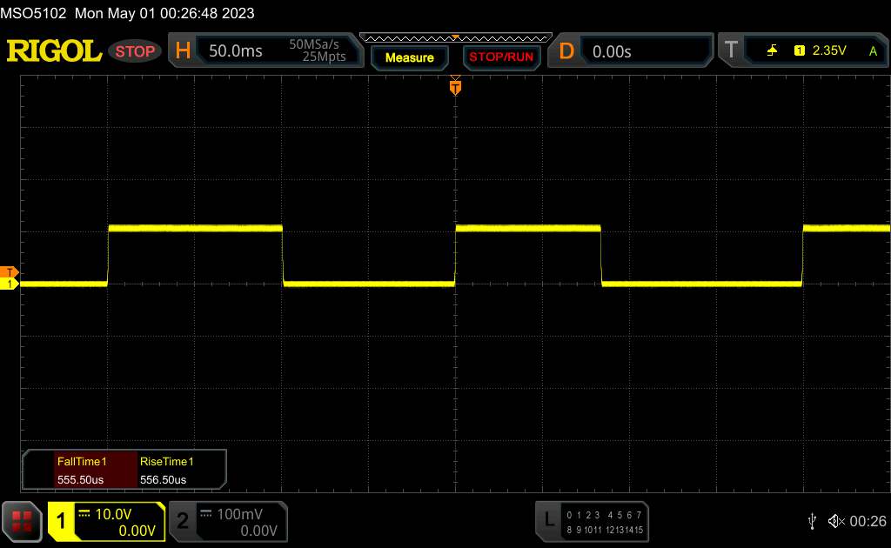Click the USB connection status icon

pos(812,520)
